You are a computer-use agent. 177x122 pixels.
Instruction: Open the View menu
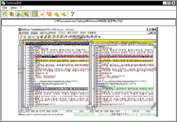pyautogui.click(x=14, y=8)
